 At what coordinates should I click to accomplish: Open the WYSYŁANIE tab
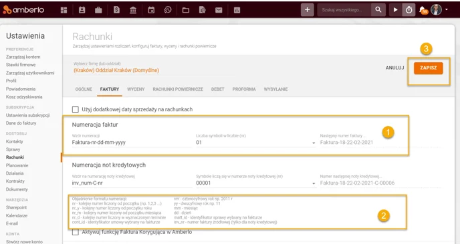coord(275,89)
